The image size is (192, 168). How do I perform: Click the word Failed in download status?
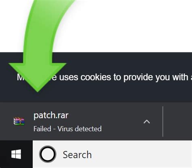[42, 129]
